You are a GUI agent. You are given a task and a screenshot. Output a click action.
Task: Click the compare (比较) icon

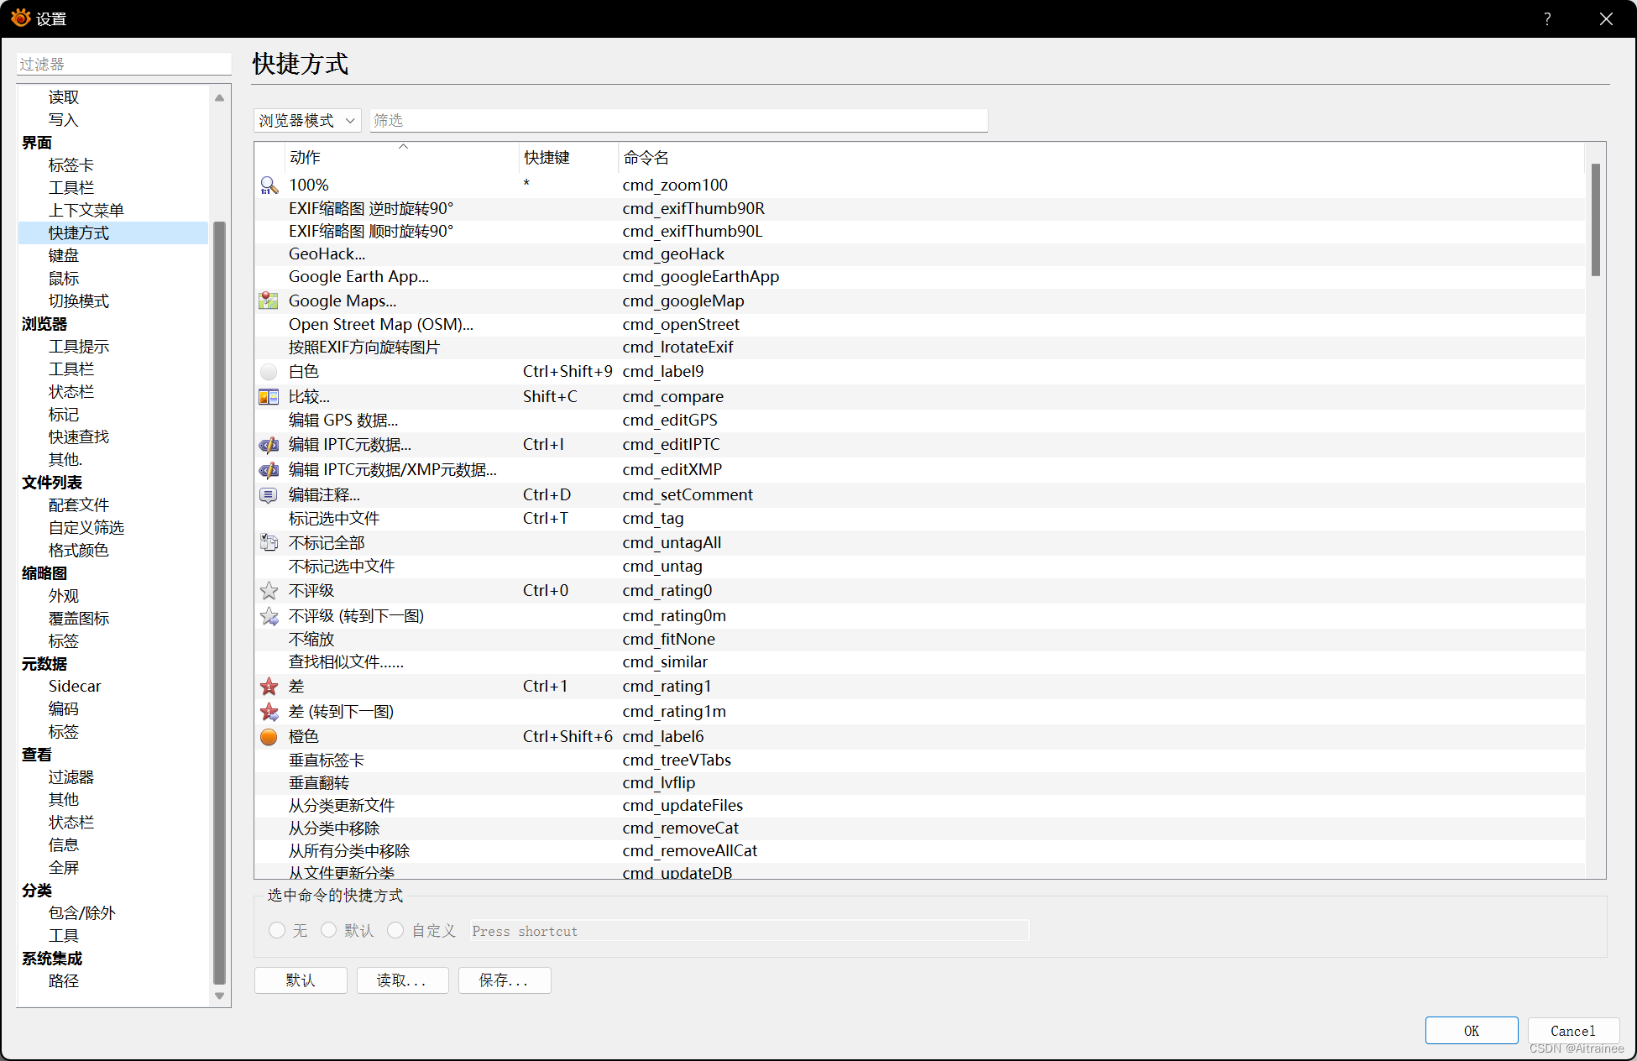click(x=269, y=397)
